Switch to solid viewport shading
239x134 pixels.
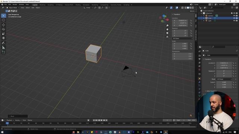pyautogui.click(x=188, y=7)
